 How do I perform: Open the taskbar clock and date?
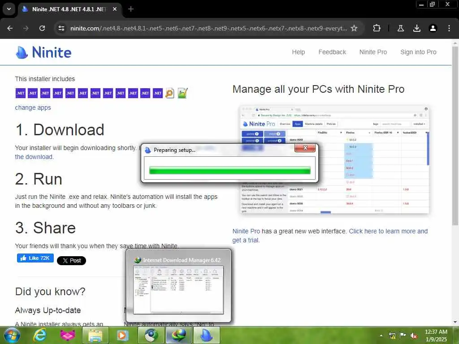(x=436, y=335)
